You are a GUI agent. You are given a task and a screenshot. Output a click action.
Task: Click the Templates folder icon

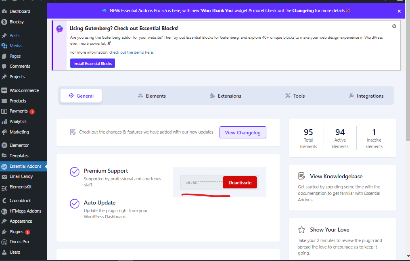tap(4, 156)
